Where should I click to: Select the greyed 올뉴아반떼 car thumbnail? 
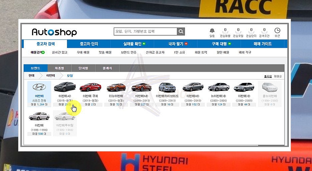269,87
